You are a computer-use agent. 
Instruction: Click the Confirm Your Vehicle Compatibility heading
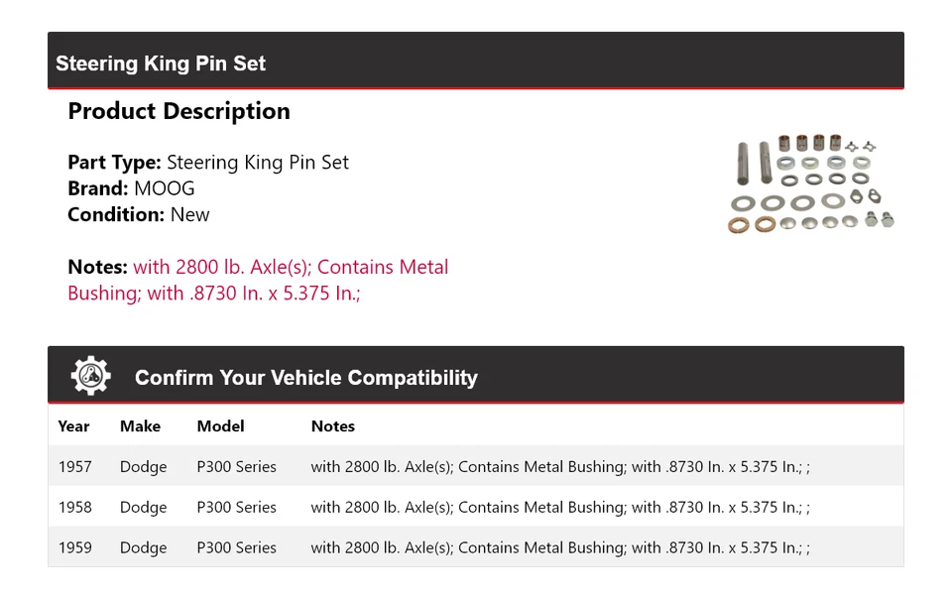[x=305, y=378]
